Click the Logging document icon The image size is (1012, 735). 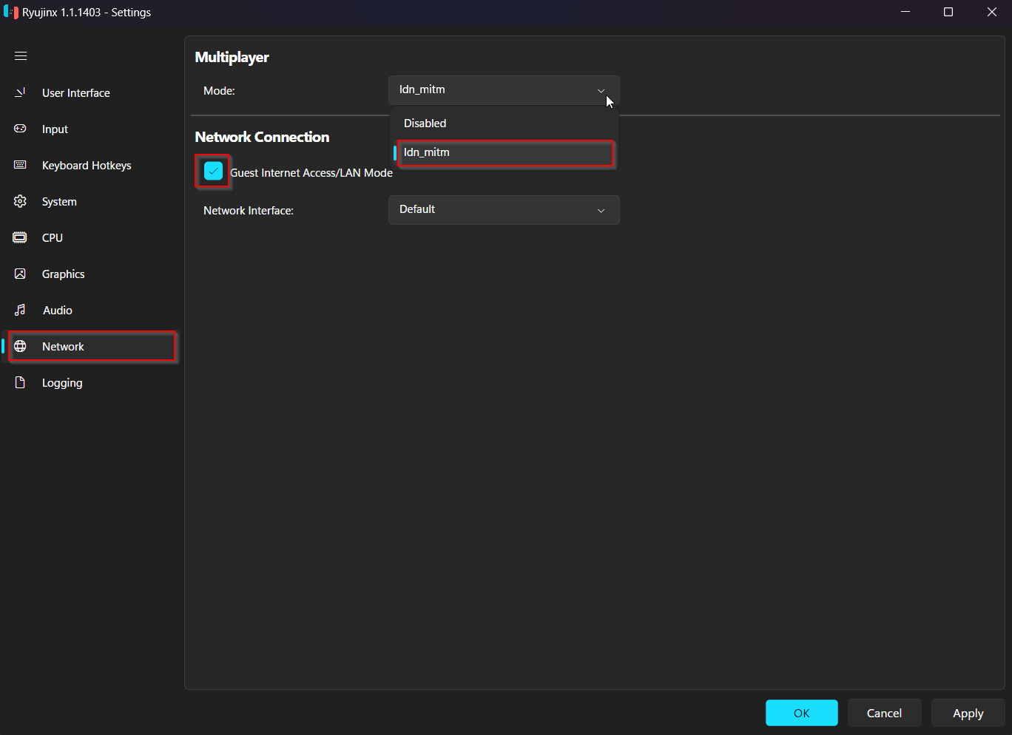point(20,382)
